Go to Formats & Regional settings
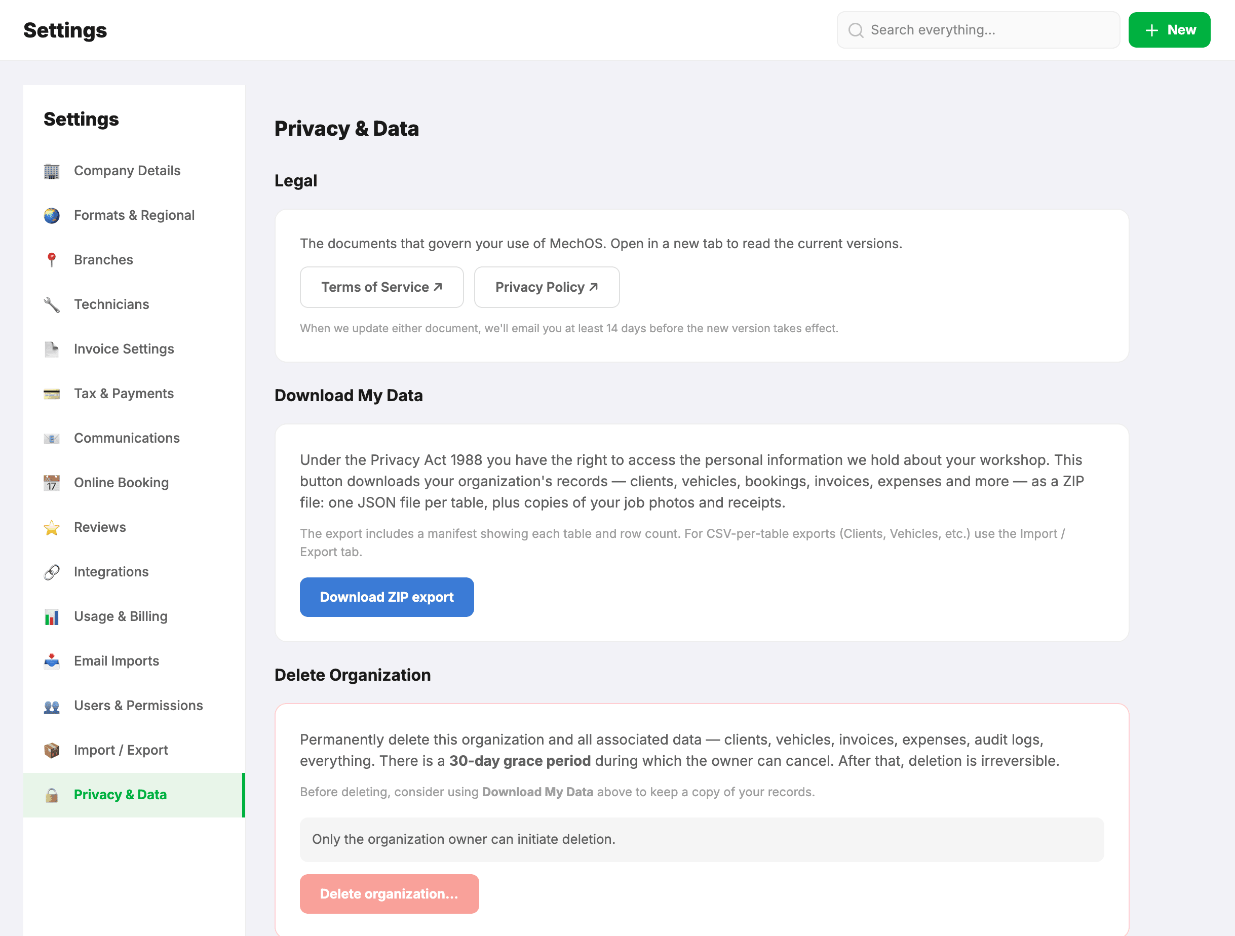The image size is (1235, 936). (x=134, y=215)
